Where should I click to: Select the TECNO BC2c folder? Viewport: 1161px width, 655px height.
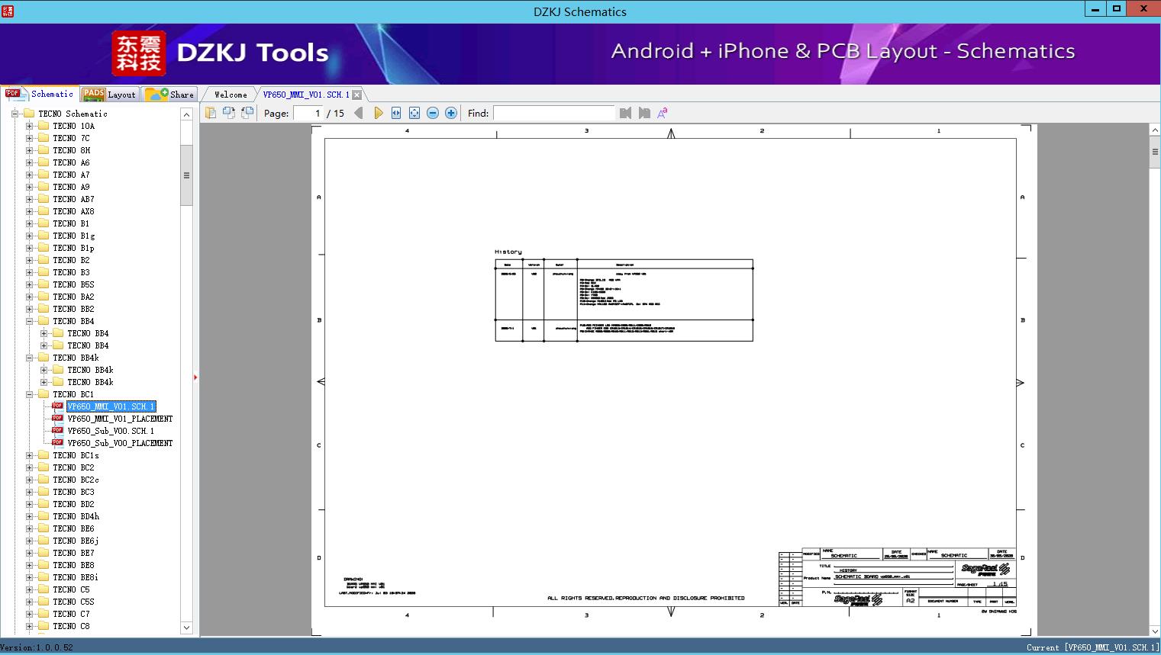click(x=76, y=480)
